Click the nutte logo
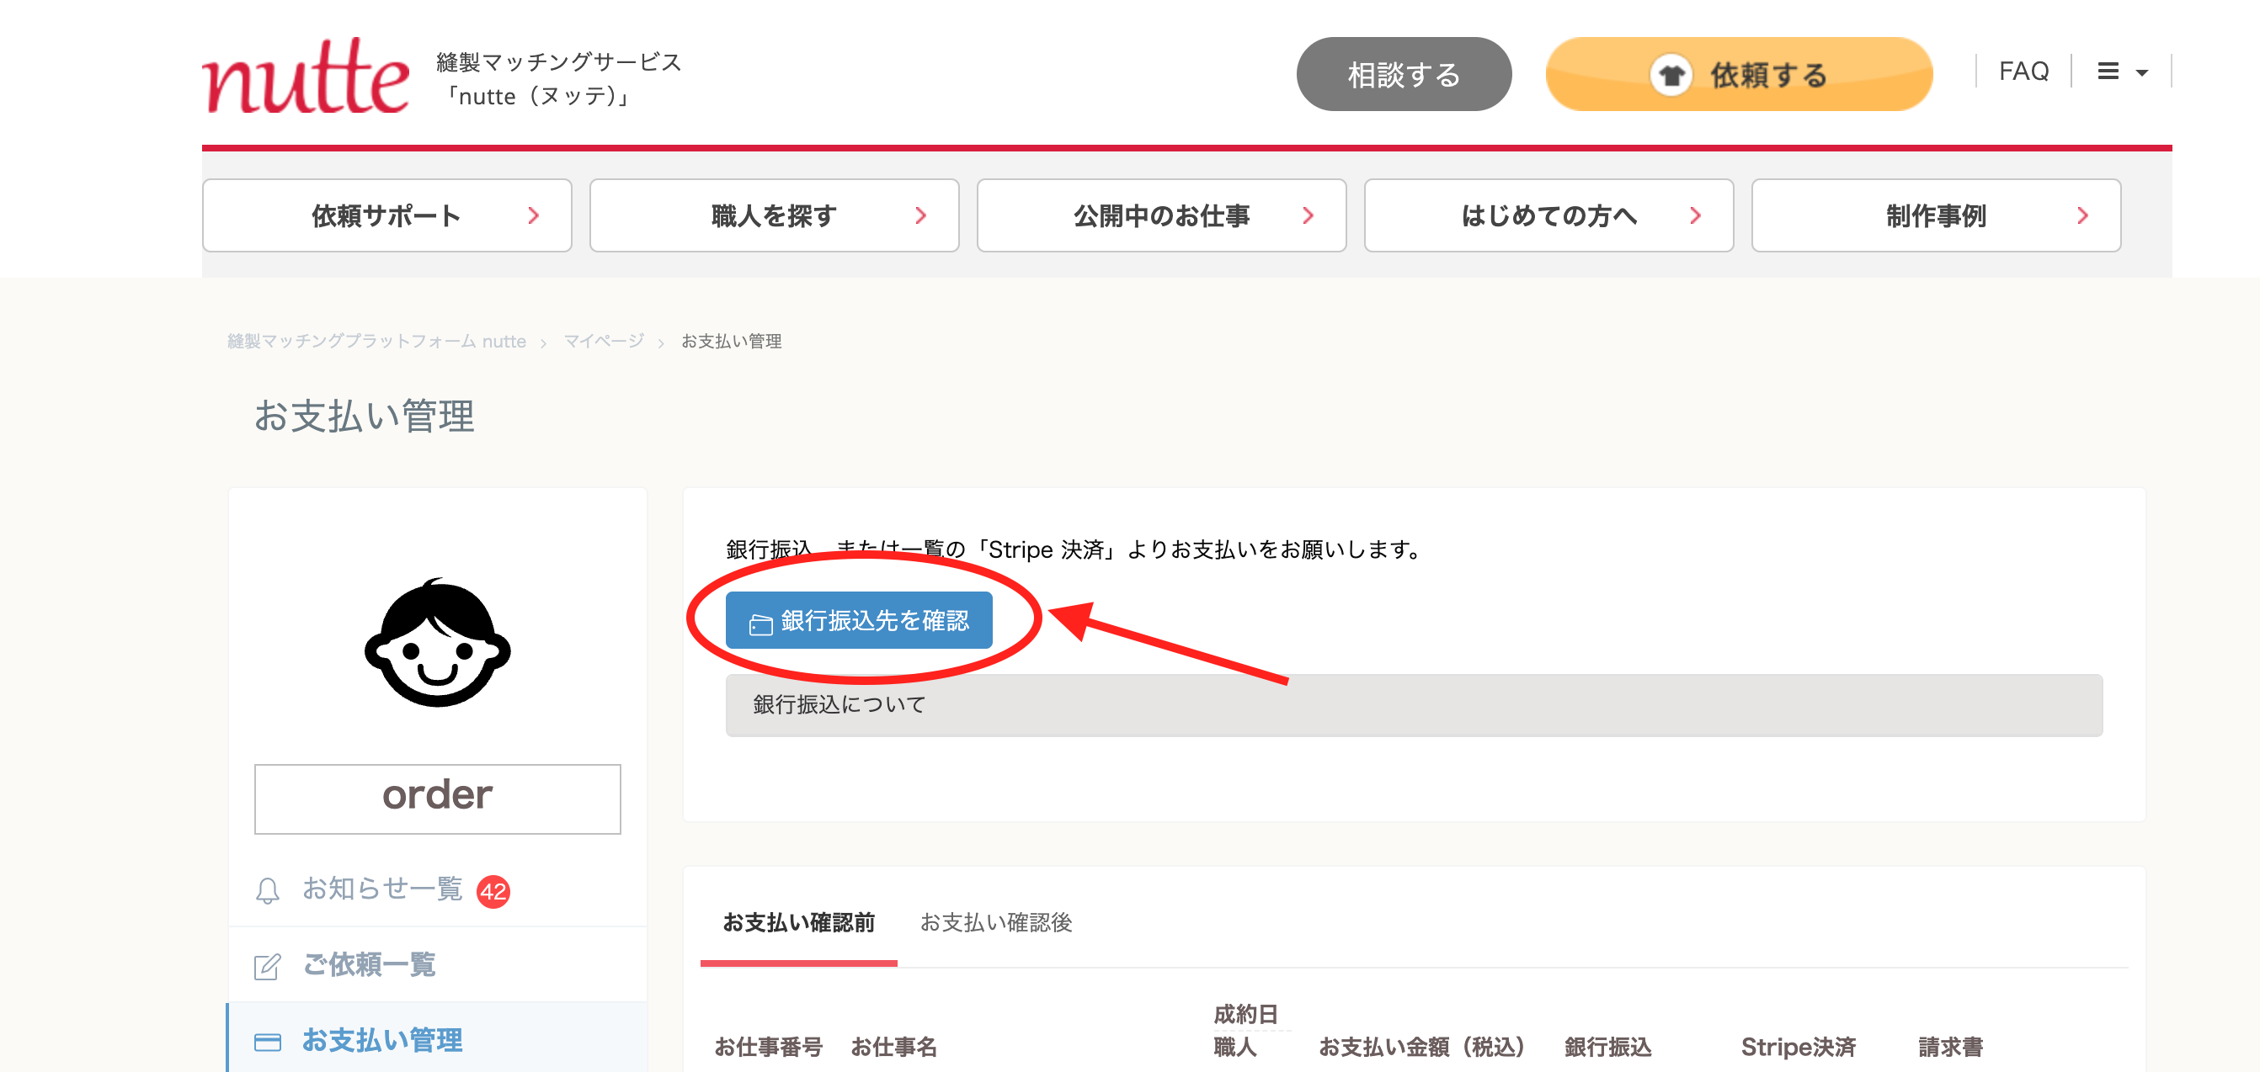The image size is (2260, 1072). click(x=306, y=76)
